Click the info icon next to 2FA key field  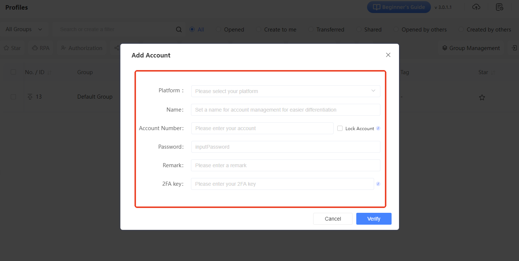click(378, 184)
